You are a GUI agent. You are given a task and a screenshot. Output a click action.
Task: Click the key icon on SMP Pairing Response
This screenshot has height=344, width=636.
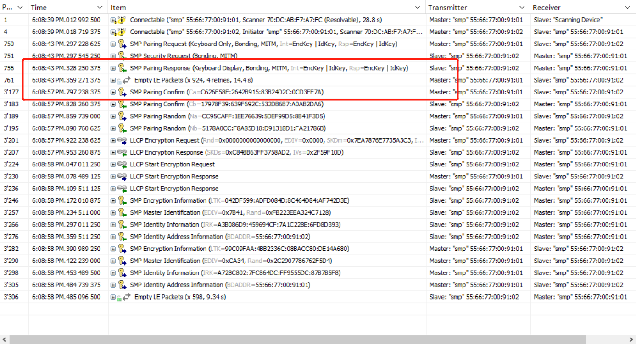(x=121, y=68)
